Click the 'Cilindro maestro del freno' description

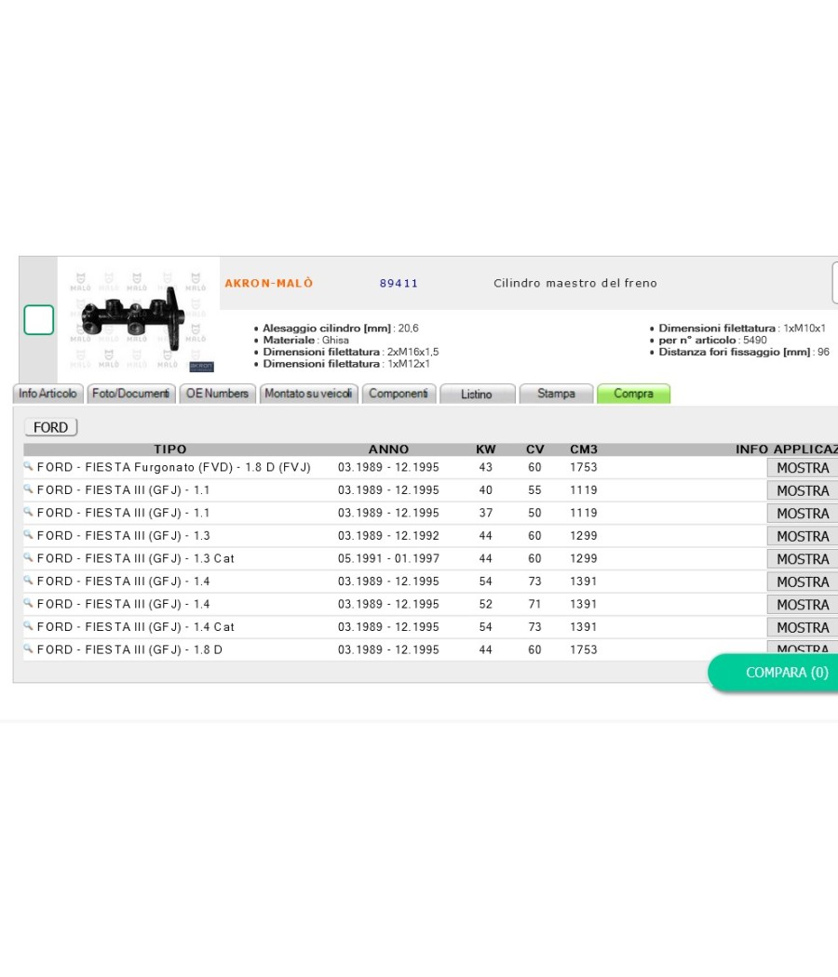point(575,284)
